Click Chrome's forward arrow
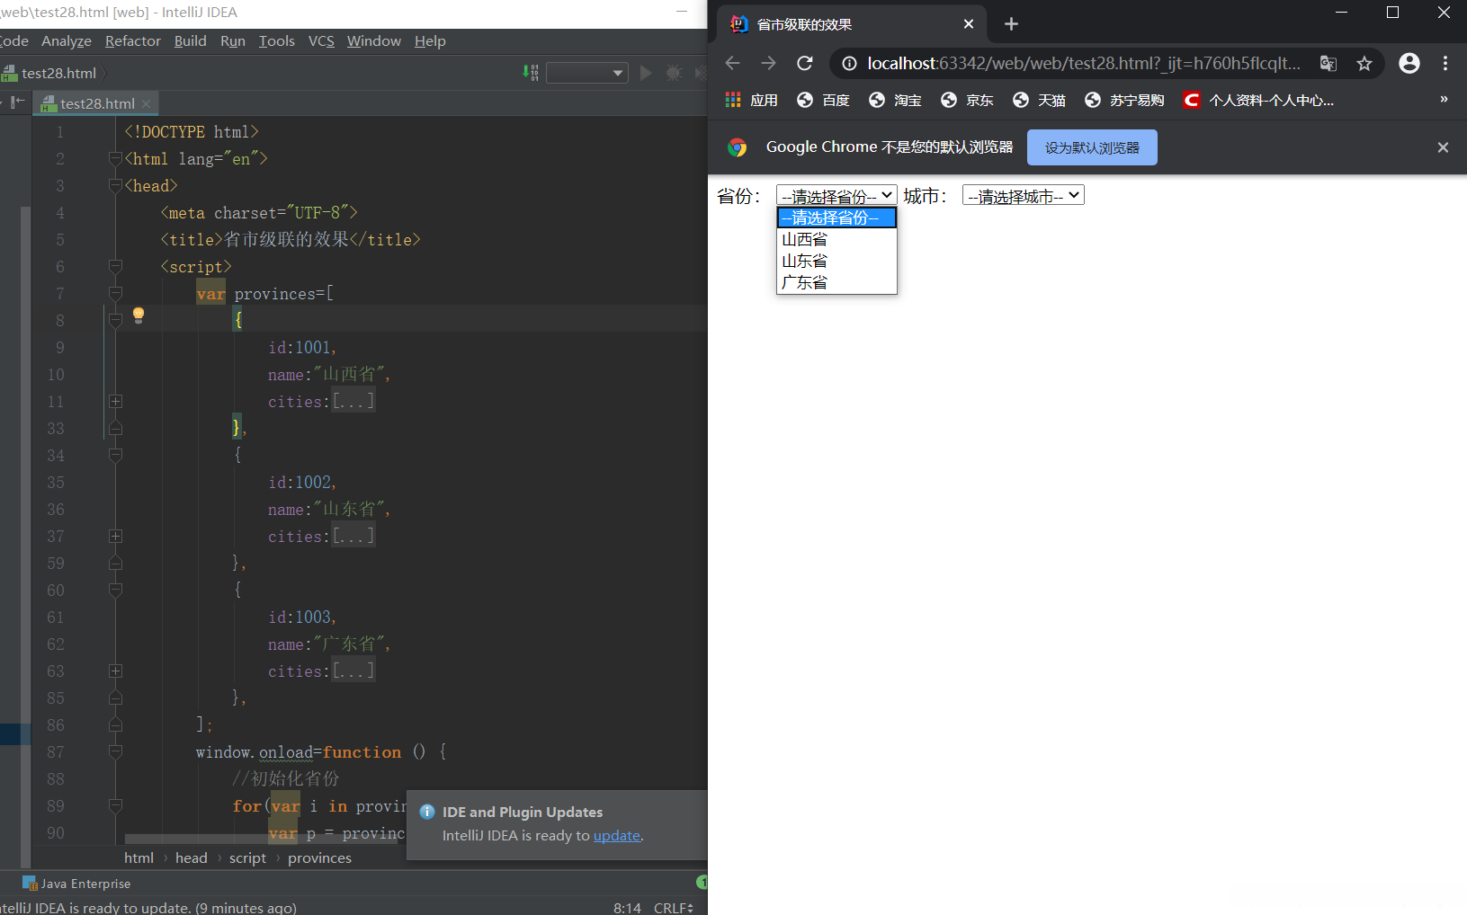 (x=768, y=63)
